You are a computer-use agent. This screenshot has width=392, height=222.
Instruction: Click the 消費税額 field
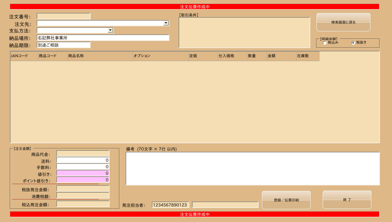tap(83, 195)
